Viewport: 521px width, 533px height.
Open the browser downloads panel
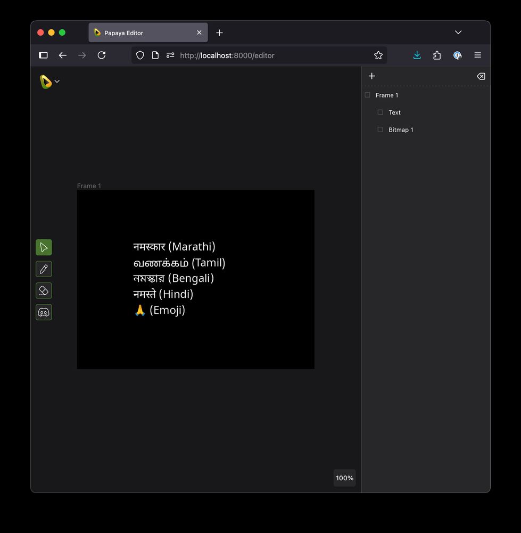(x=417, y=55)
